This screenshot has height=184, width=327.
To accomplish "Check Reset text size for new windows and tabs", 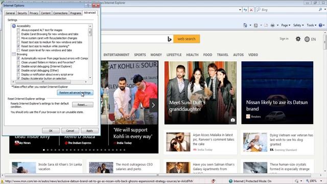I will (x=18, y=42).
